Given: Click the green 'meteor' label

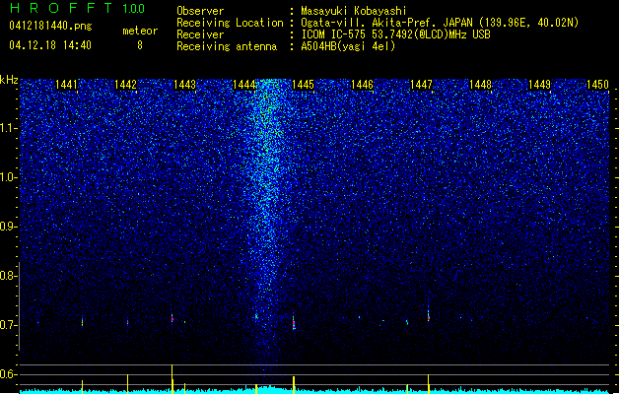Looking at the screenshot, I should coord(140,31).
